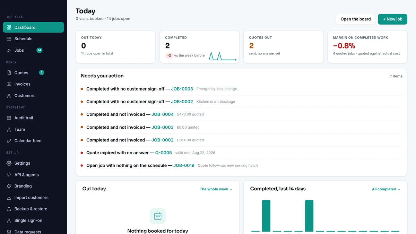The height and width of the screenshot is (234, 416).
Task: Open JOB-0003 quoted at £0.00
Action: 163,127
